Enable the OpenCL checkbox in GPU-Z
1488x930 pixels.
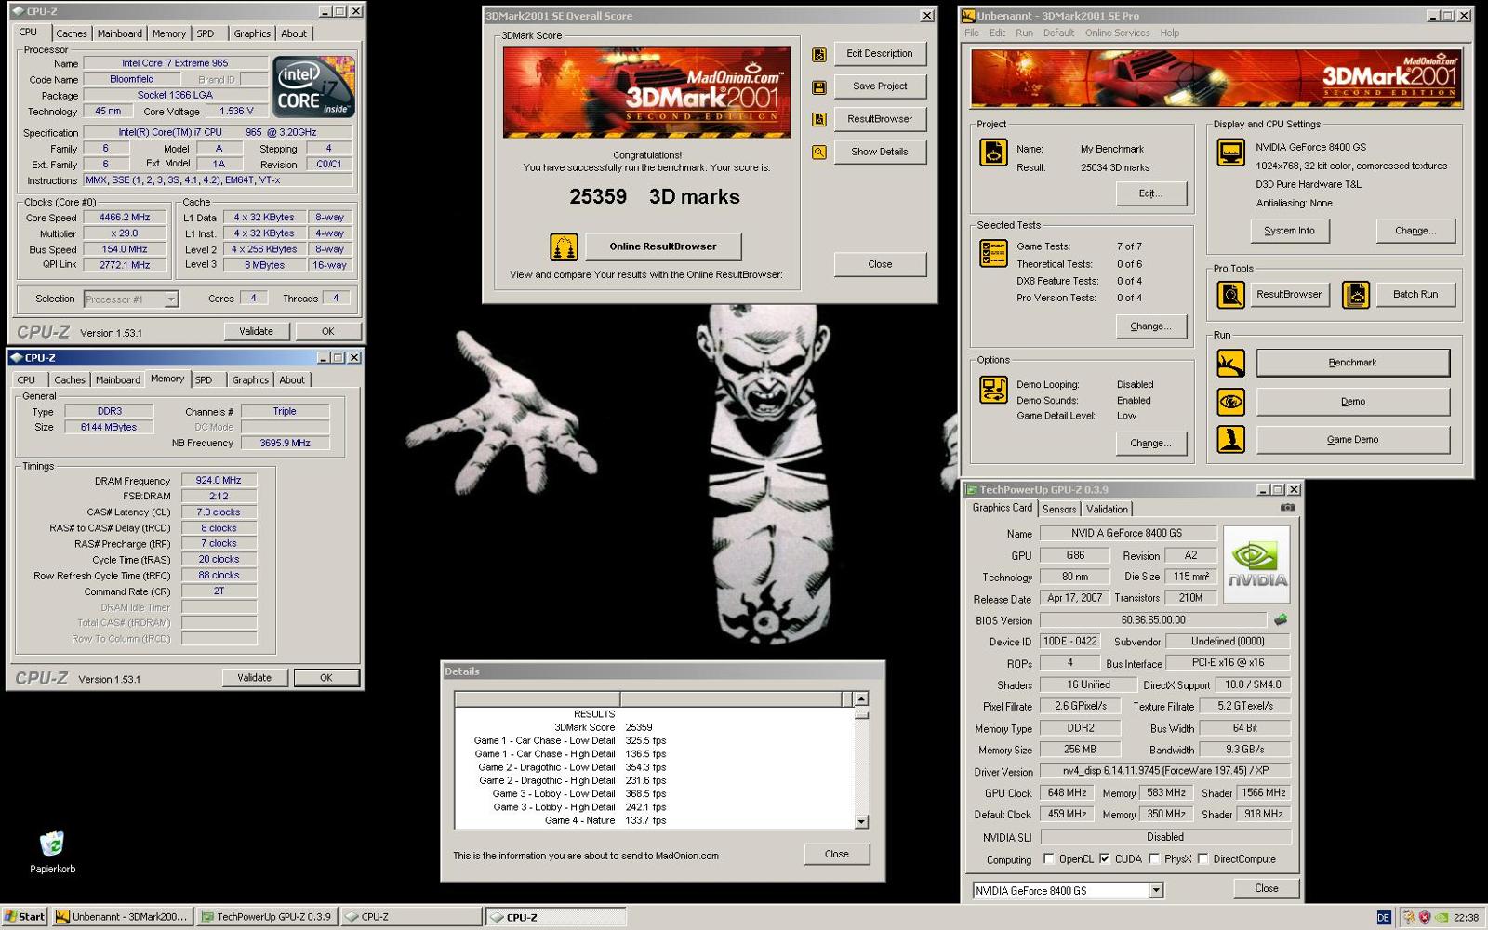(x=1049, y=859)
